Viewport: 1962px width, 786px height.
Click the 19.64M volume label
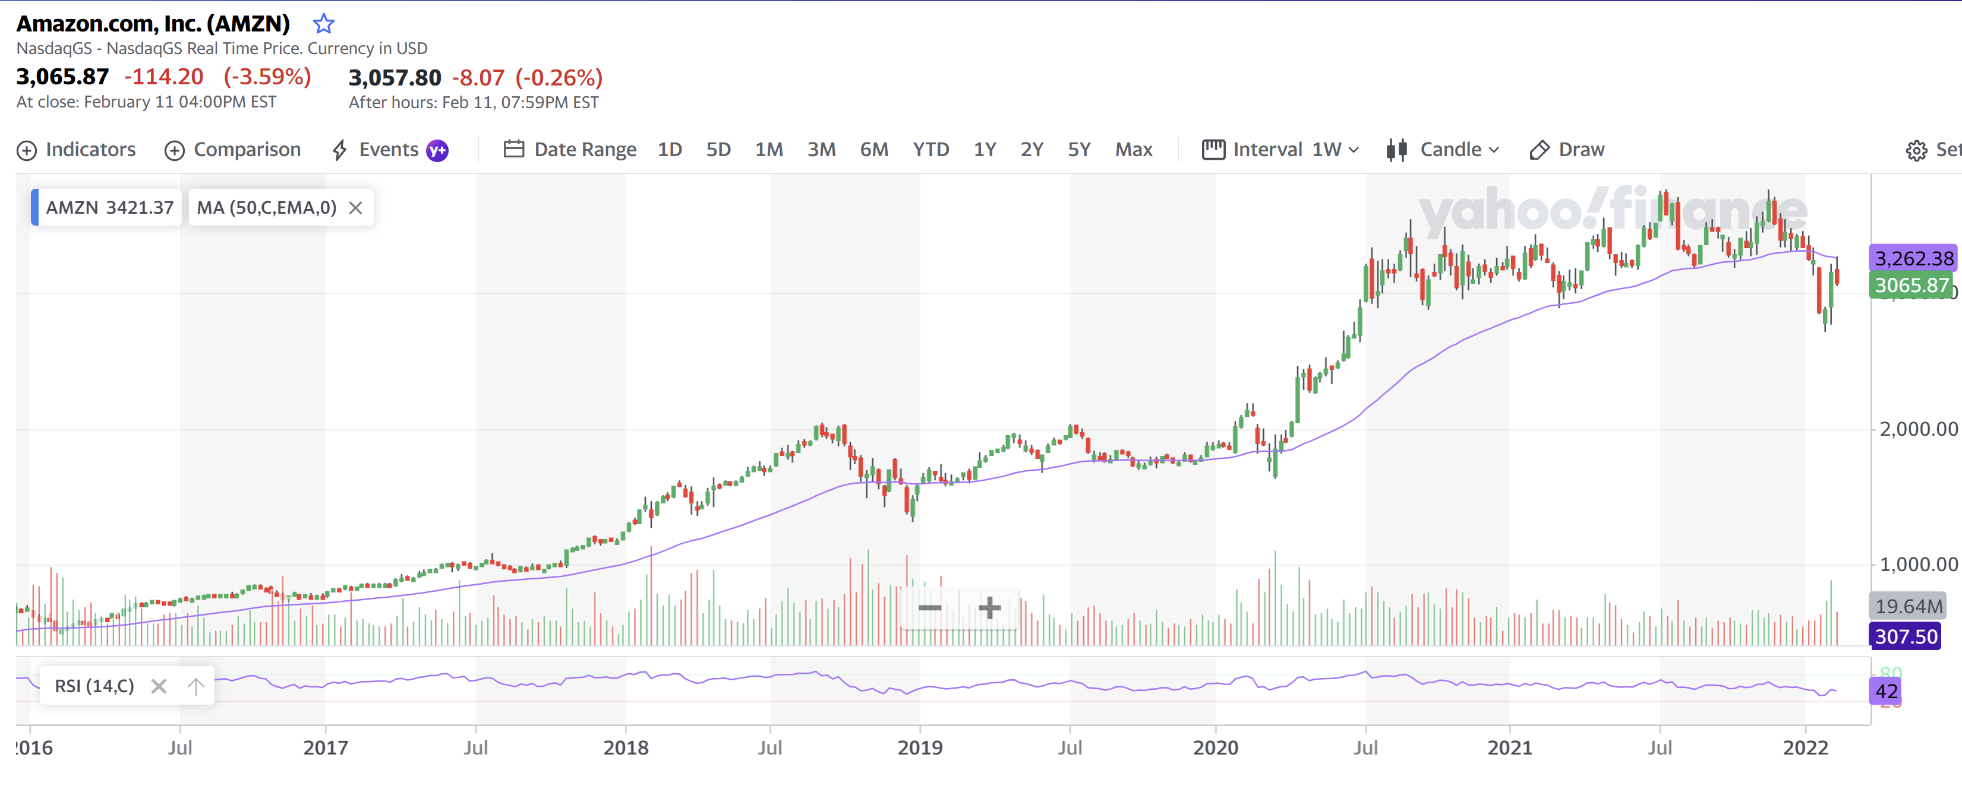(1908, 606)
